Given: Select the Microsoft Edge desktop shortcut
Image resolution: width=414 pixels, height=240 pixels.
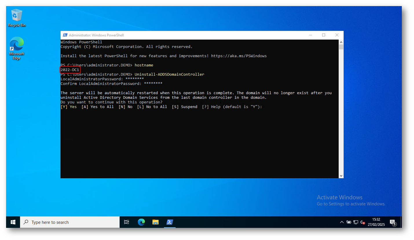Looking at the screenshot, I should (x=17, y=48).
